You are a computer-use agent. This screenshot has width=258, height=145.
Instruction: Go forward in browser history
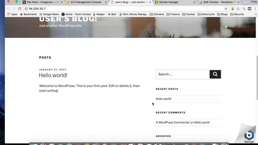[14, 8]
